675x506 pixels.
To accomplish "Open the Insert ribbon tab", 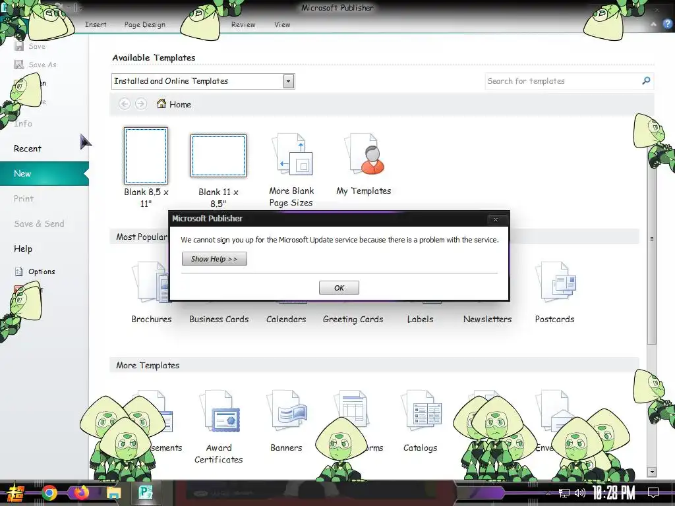I will click(x=96, y=24).
